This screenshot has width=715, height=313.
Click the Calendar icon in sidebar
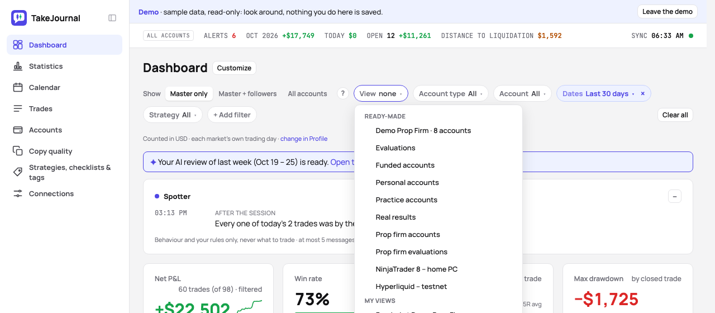(x=18, y=87)
